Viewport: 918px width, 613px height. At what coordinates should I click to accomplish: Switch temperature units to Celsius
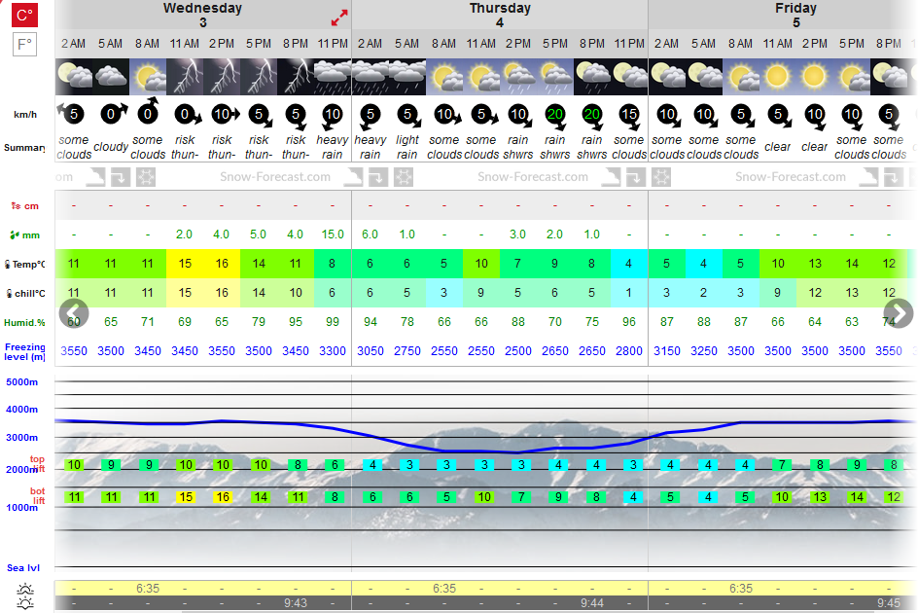click(24, 15)
